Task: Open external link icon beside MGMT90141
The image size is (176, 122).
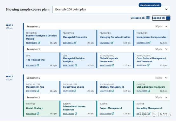Action: 39,43
